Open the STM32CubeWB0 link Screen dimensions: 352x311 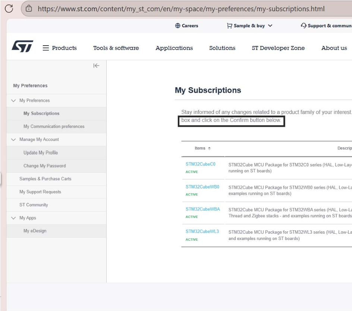coord(202,187)
